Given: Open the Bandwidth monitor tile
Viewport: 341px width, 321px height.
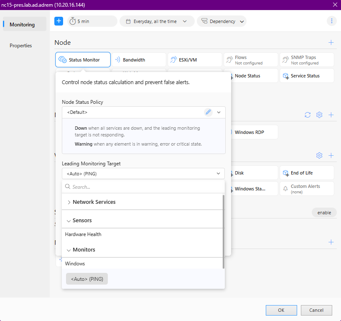Looking at the screenshot, I should click(x=139, y=60).
